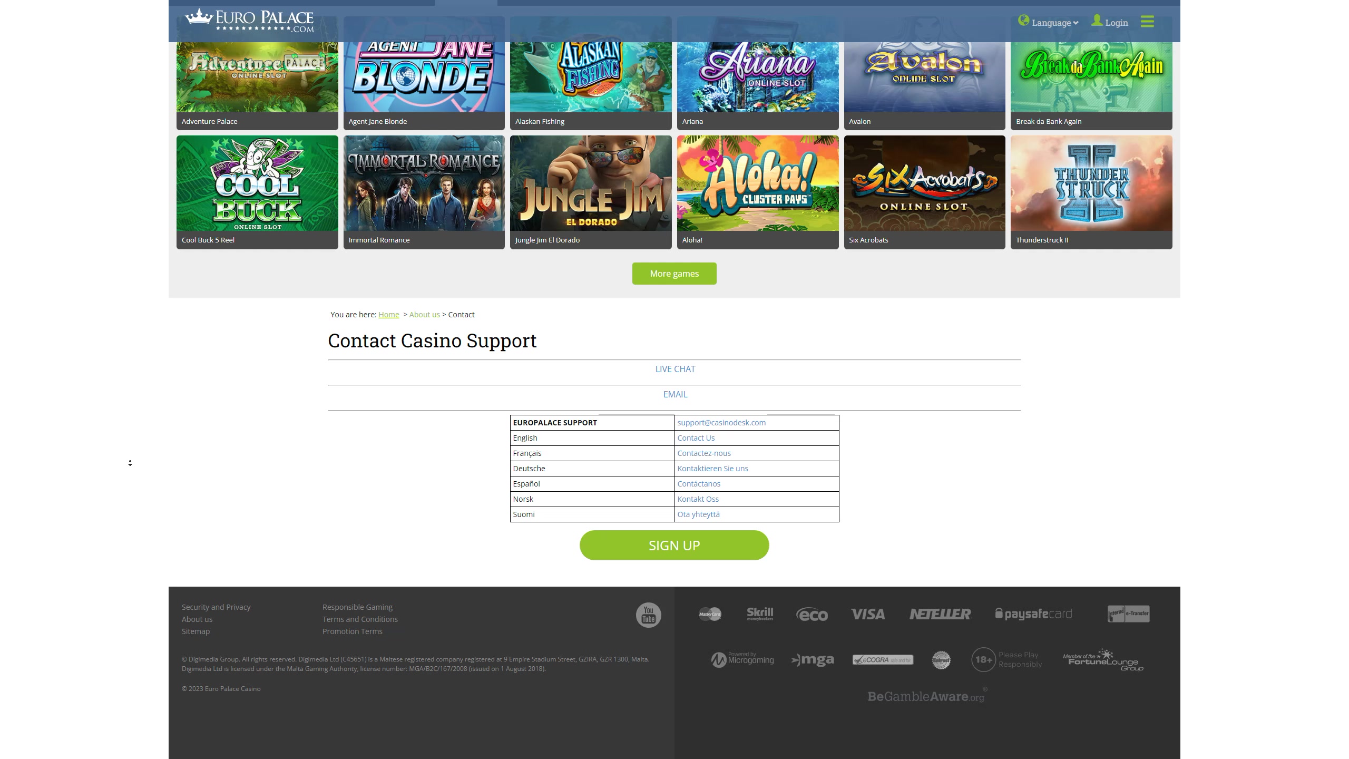Go to Home breadcrumb link

pos(388,315)
